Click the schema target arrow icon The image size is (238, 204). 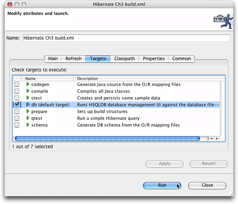[28, 125]
